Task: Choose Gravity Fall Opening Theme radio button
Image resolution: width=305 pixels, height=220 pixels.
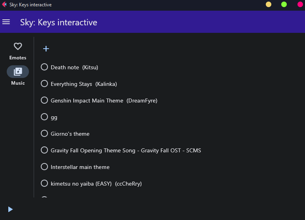Action: (44, 150)
